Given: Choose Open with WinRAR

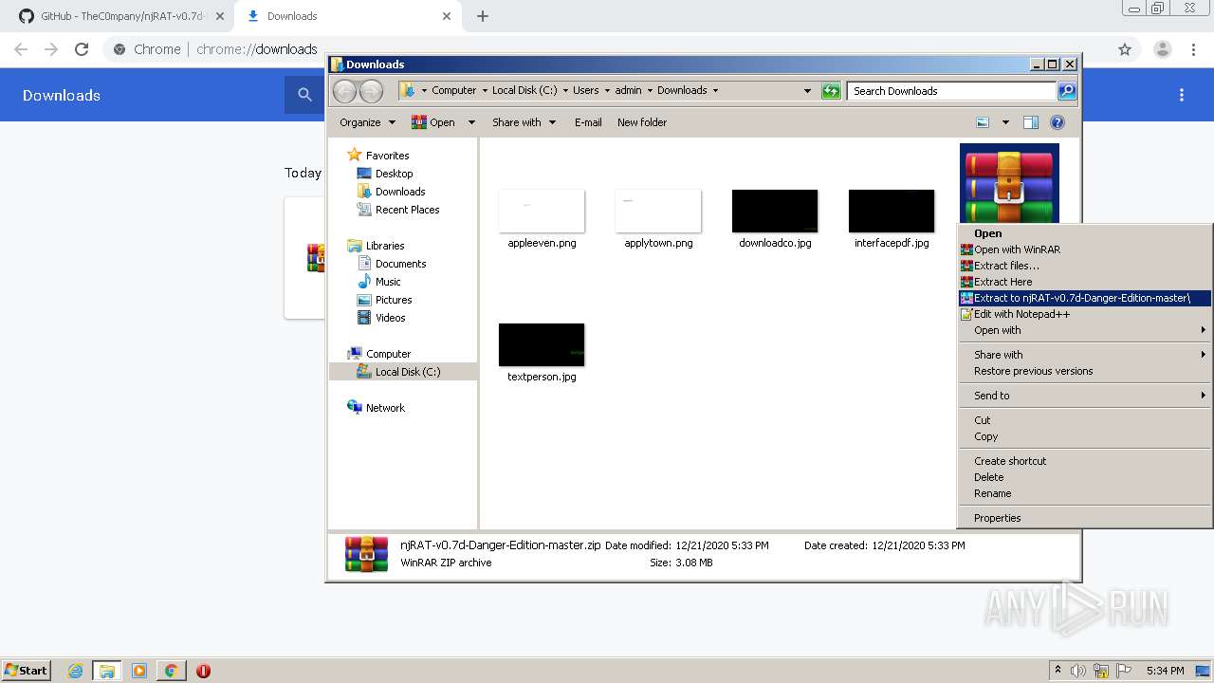Looking at the screenshot, I should click(x=1085, y=249).
